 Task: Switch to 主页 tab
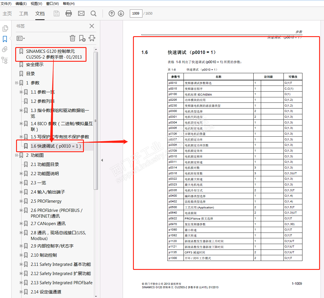pos(7,13)
